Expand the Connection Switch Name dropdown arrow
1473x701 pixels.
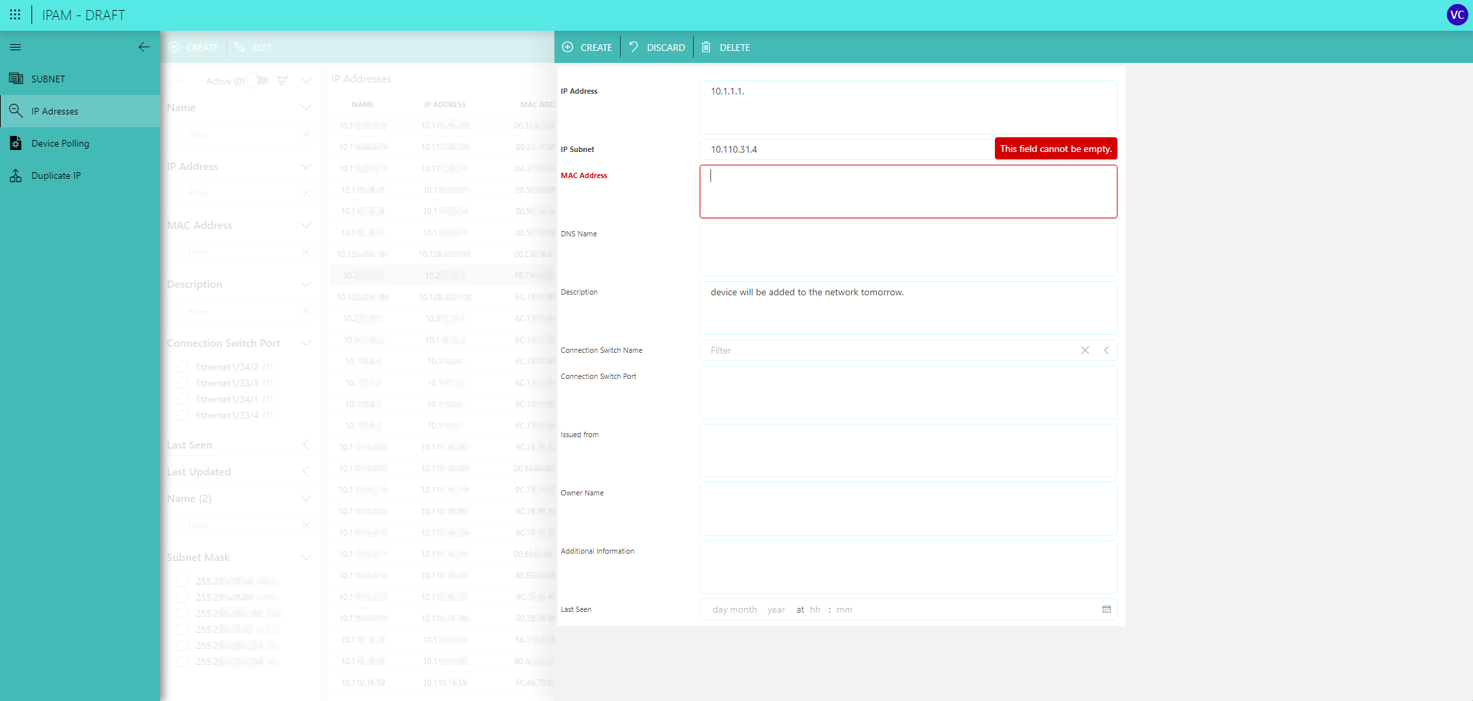pos(1106,350)
